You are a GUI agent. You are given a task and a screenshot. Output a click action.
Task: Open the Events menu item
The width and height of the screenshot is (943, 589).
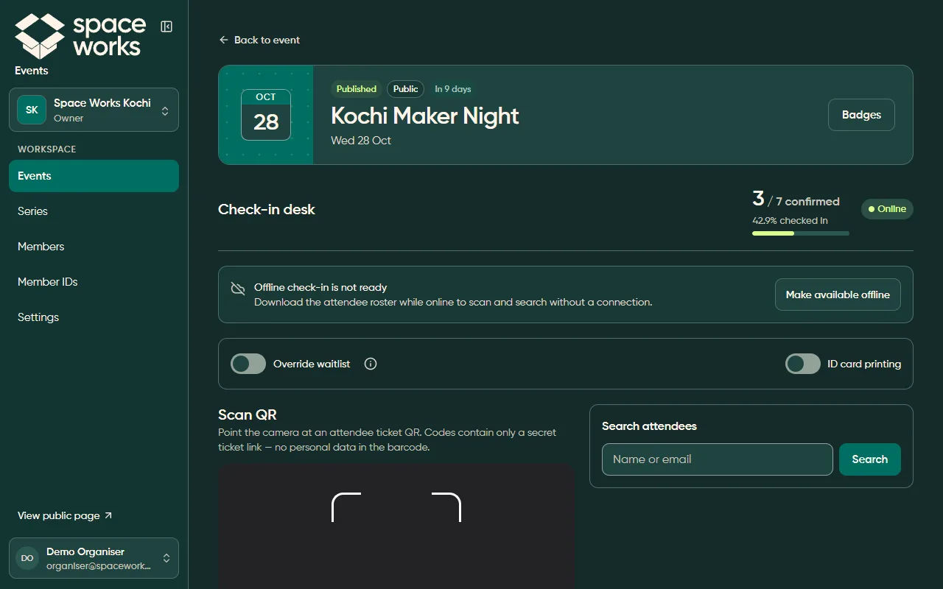[94, 176]
